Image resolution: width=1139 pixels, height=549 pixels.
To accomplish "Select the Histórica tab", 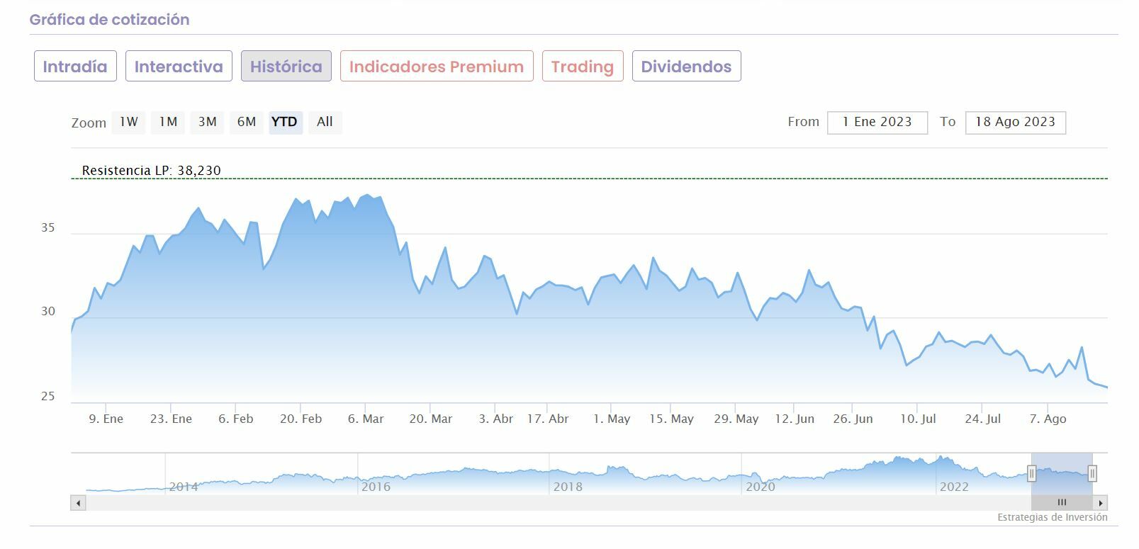I will tap(286, 67).
